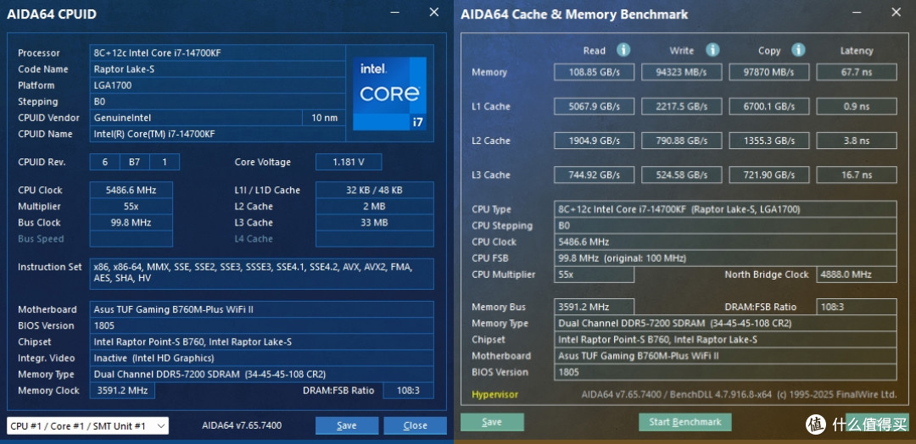Click the Intel Core i7 logo

click(389, 93)
